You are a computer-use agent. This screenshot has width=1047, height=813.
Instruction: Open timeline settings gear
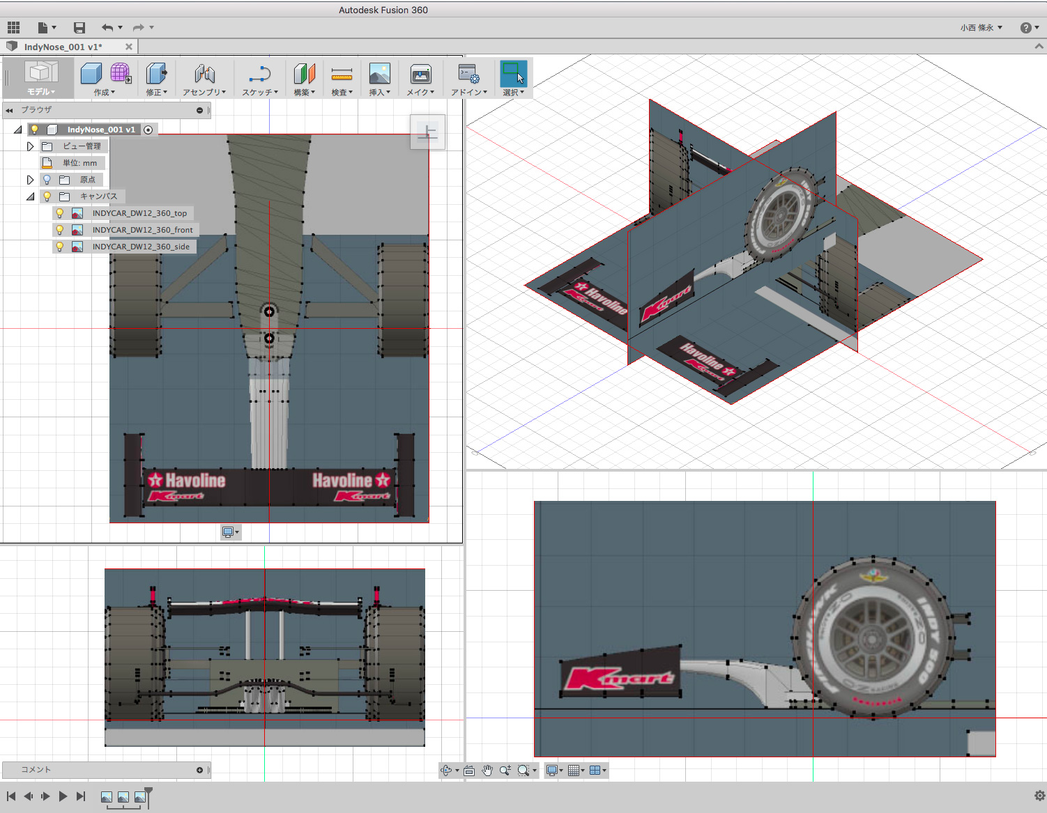[1039, 796]
